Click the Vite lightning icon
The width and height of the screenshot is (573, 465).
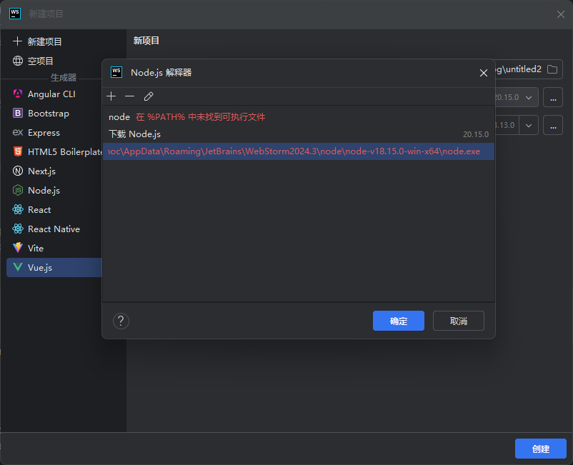point(18,248)
